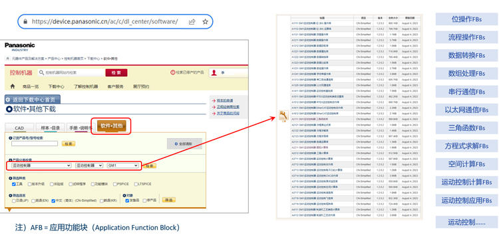The height and width of the screenshot is (241, 499).
Task: Expand the first product category dropdown
Action: pos(41,166)
